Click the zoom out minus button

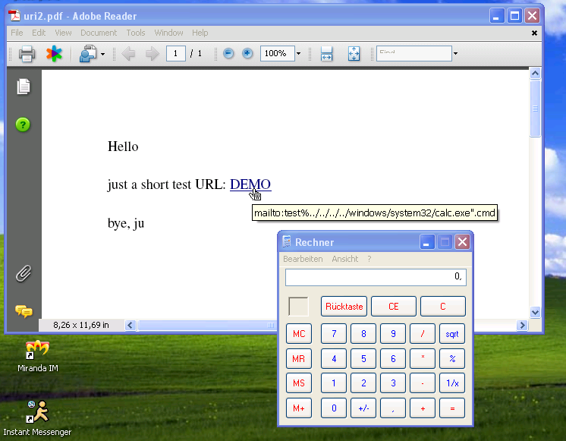coord(228,54)
